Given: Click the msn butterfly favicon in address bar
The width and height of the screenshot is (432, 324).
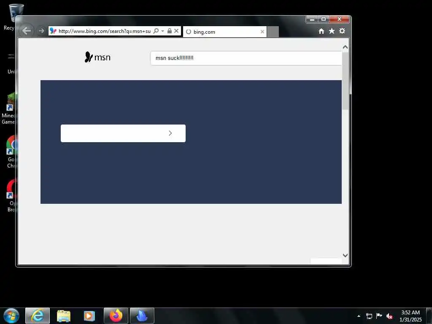Looking at the screenshot, I should click(x=53, y=31).
